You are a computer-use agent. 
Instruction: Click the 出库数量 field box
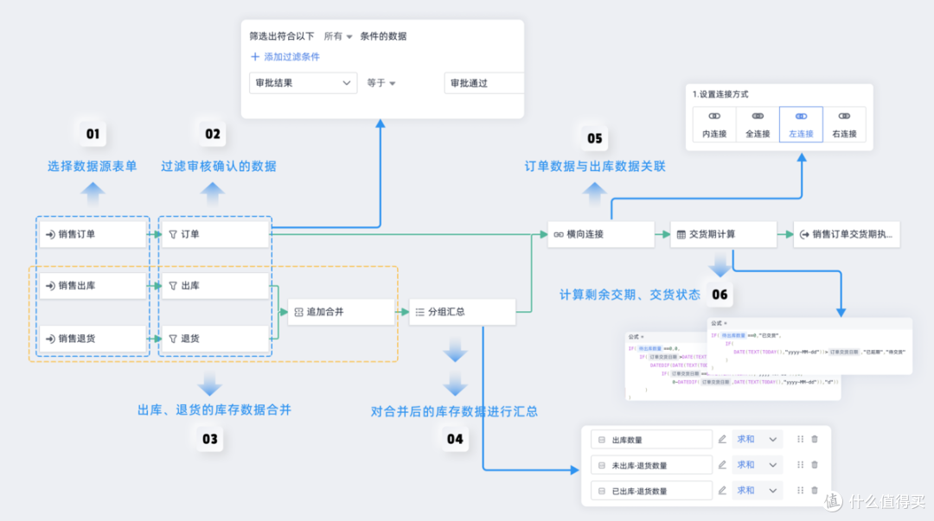point(652,440)
